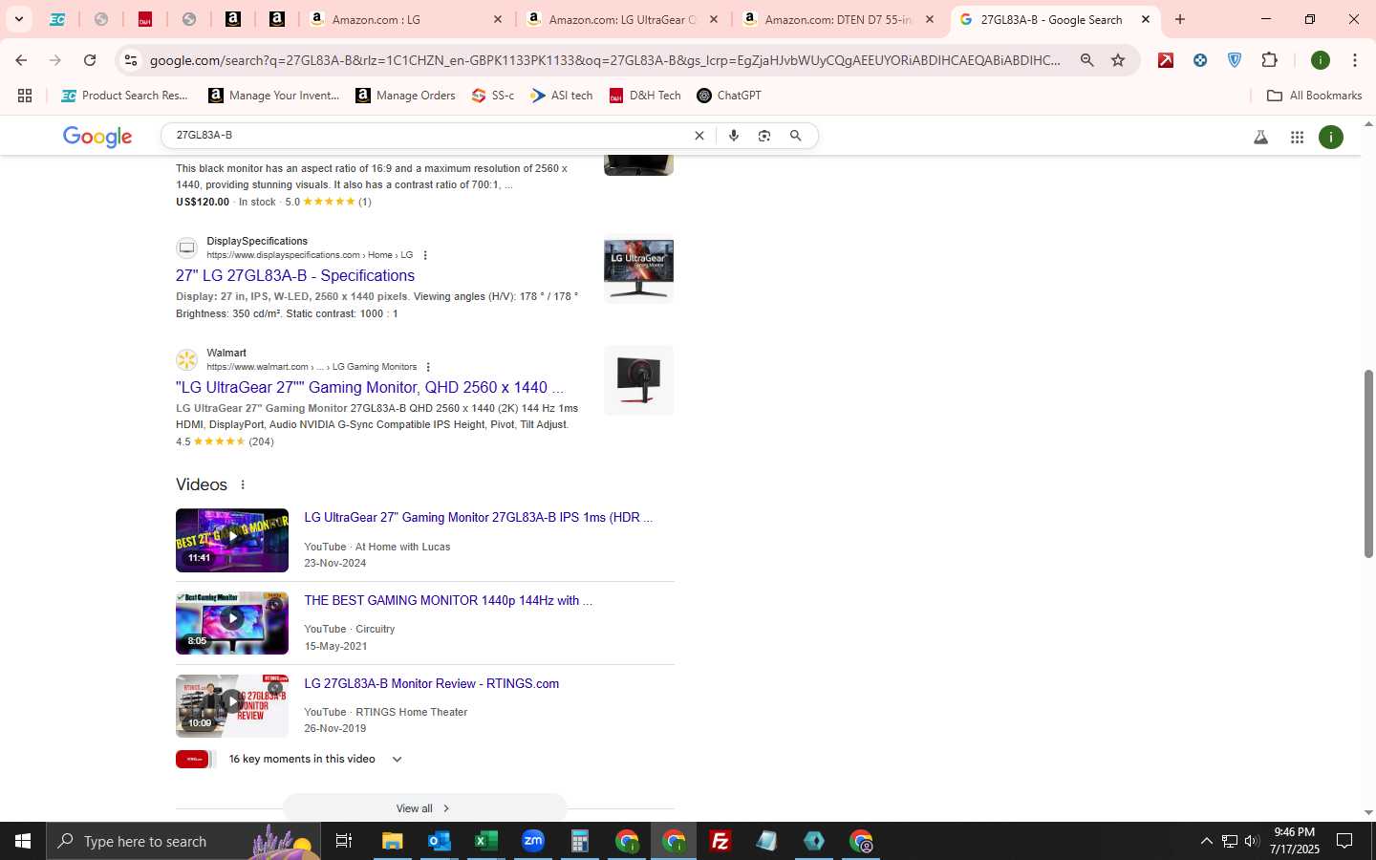Viewport: 1376px width, 860px height.
Task: Open the notification center icon
Action: point(1344,841)
